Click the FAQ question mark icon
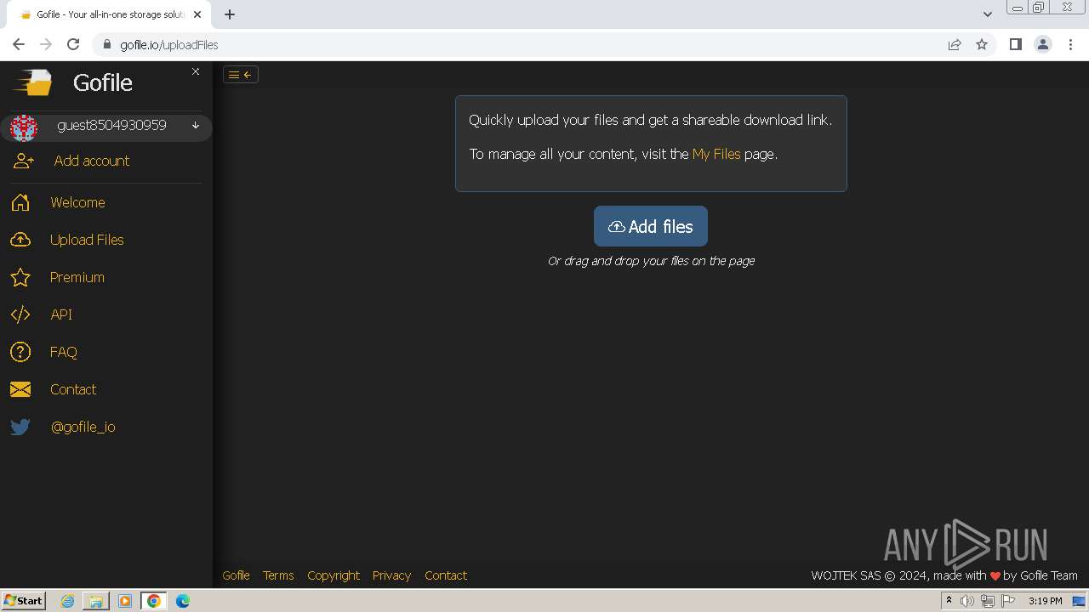Image resolution: width=1089 pixels, height=612 pixels. [x=20, y=352]
